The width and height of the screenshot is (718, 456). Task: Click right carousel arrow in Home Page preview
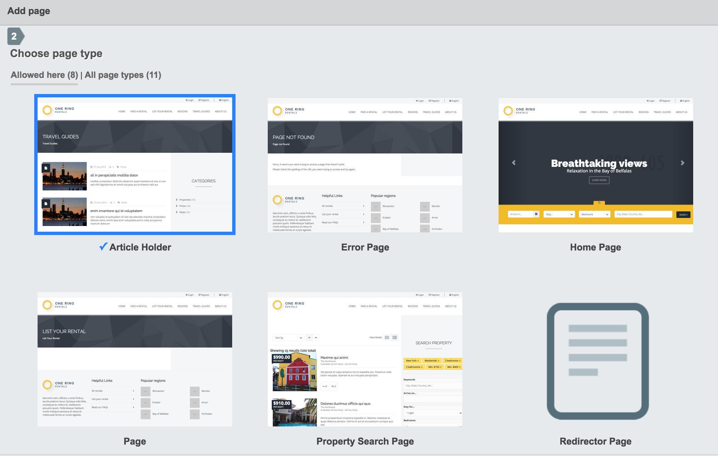tap(682, 163)
